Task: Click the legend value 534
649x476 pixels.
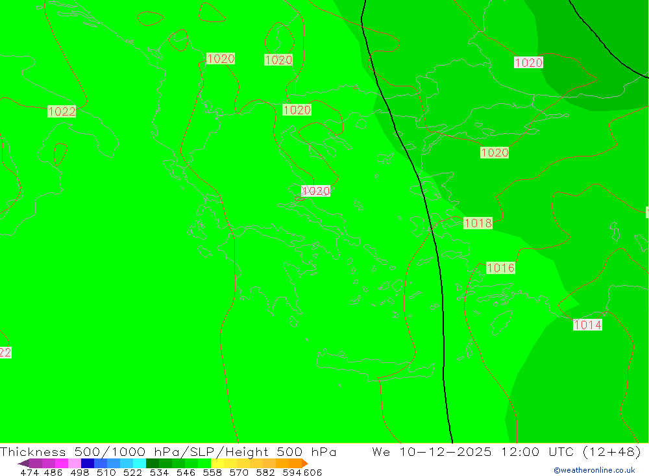Action: (x=160, y=473)
